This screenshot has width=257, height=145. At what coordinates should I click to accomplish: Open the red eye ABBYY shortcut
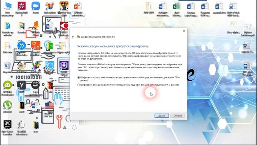64,26
